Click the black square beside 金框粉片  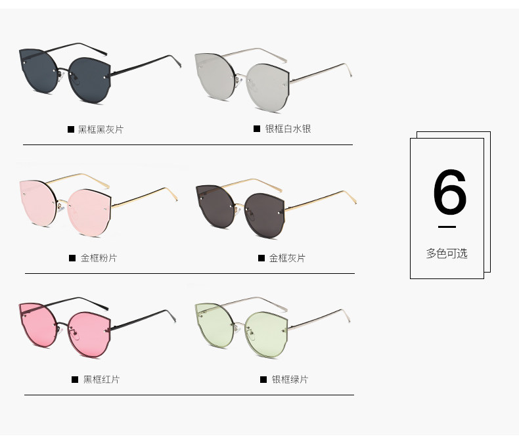click(72, 258)
